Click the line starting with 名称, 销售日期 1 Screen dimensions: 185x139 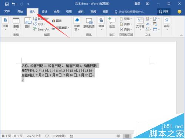pyautogui.click(x=60, y=66)
